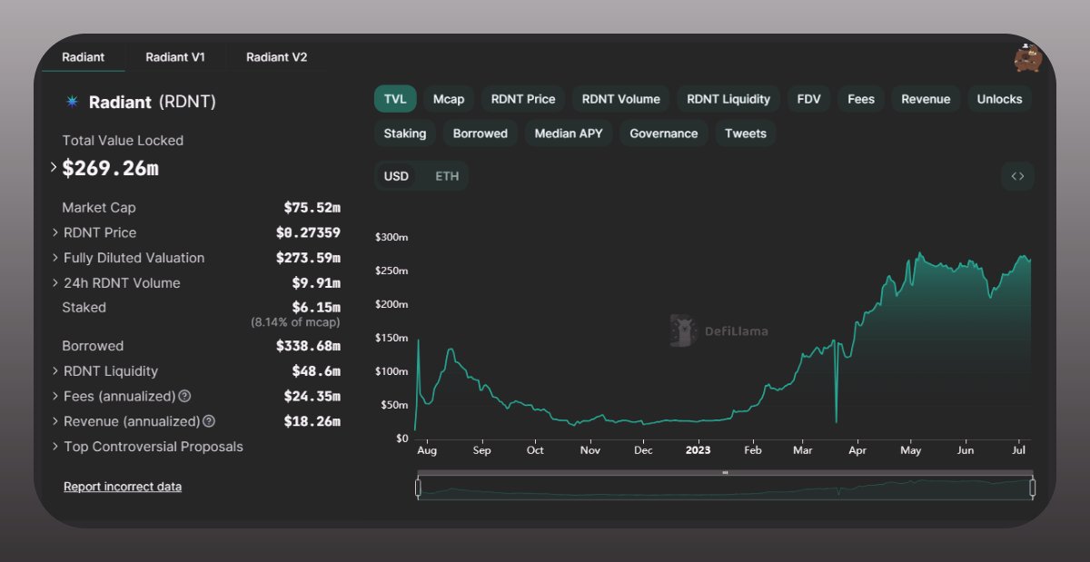The width and height of the screenshot is (1090, 562).
Task: Expand the RDNT Liquidity row
Action: pyautogui.click(x=55, y=371)
